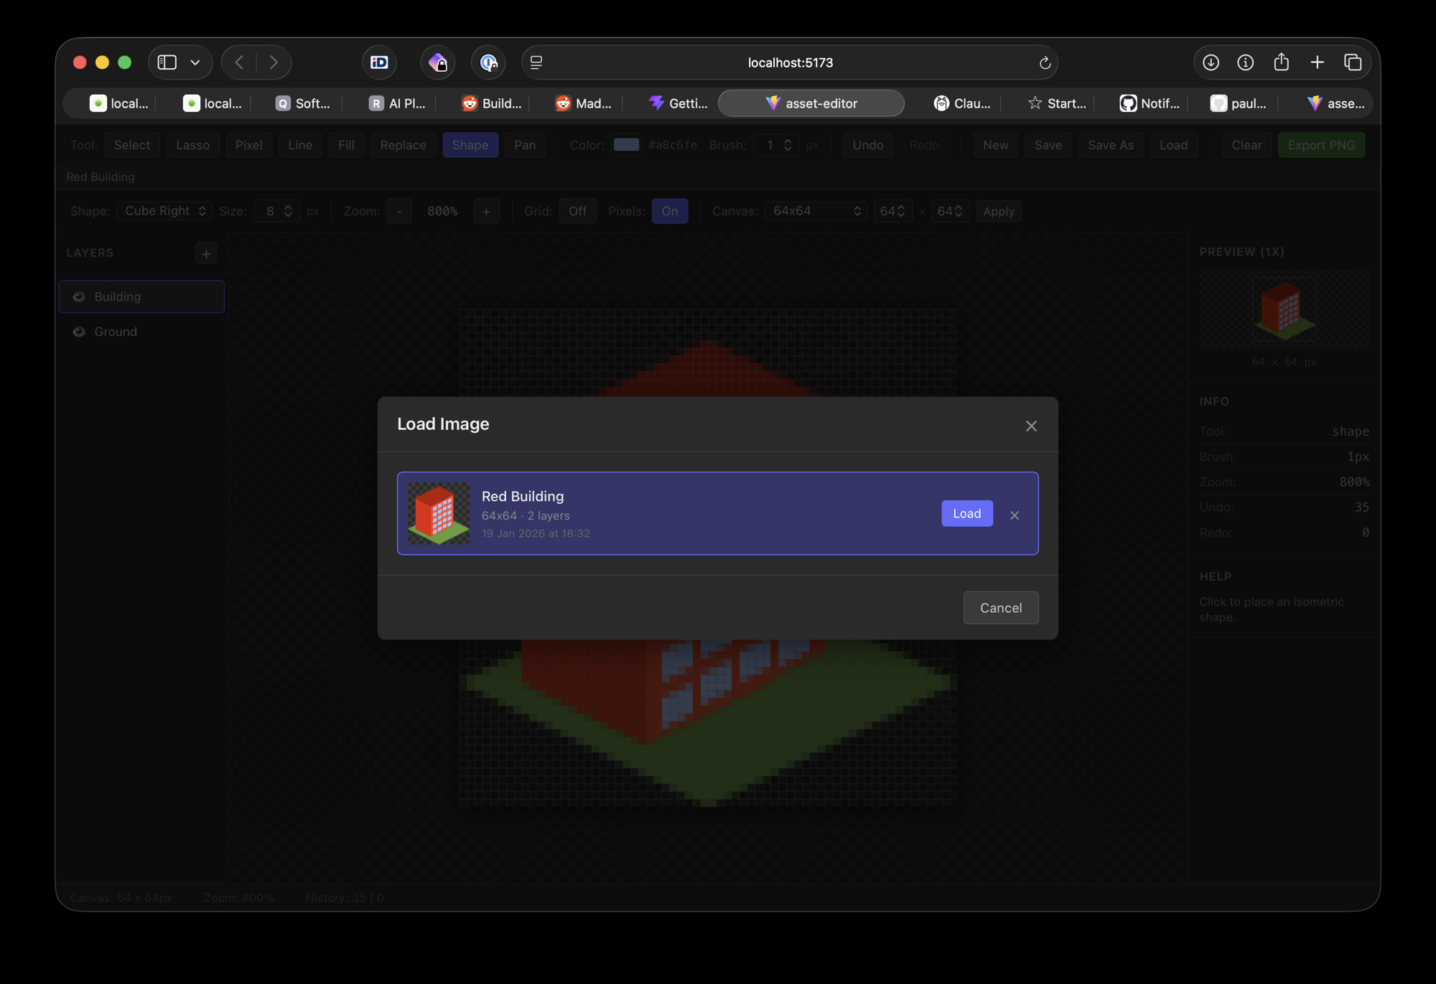Expand the 64x64 canvas preset dropdown
The height and width of the screenshot is (984, 1436).
point(816,211)
